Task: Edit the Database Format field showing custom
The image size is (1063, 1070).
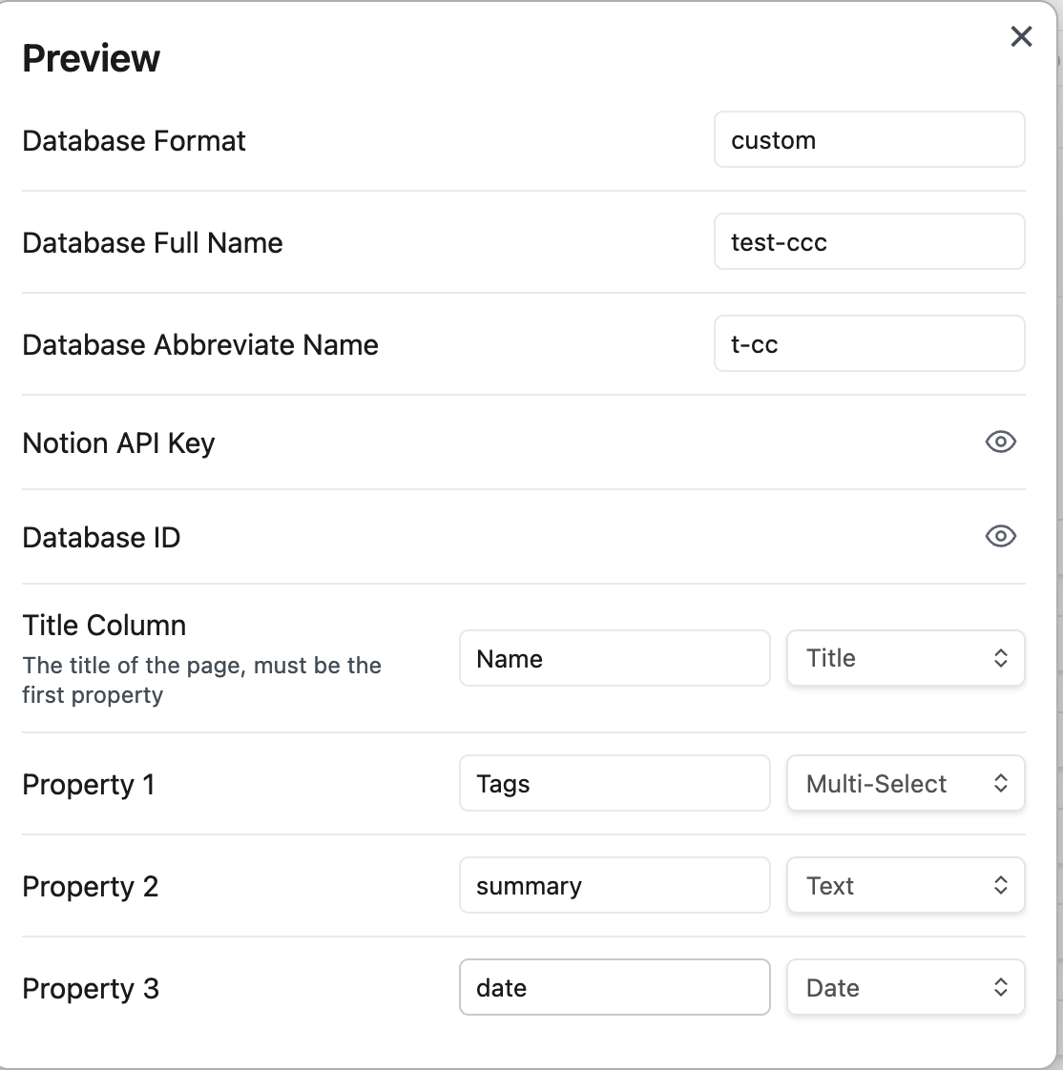Action: click(869, 139)
